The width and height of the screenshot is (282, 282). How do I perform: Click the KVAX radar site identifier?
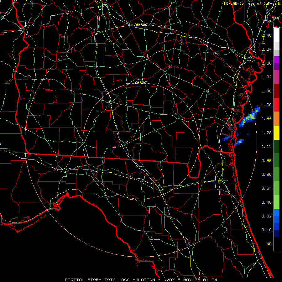[x=170, y=280]
